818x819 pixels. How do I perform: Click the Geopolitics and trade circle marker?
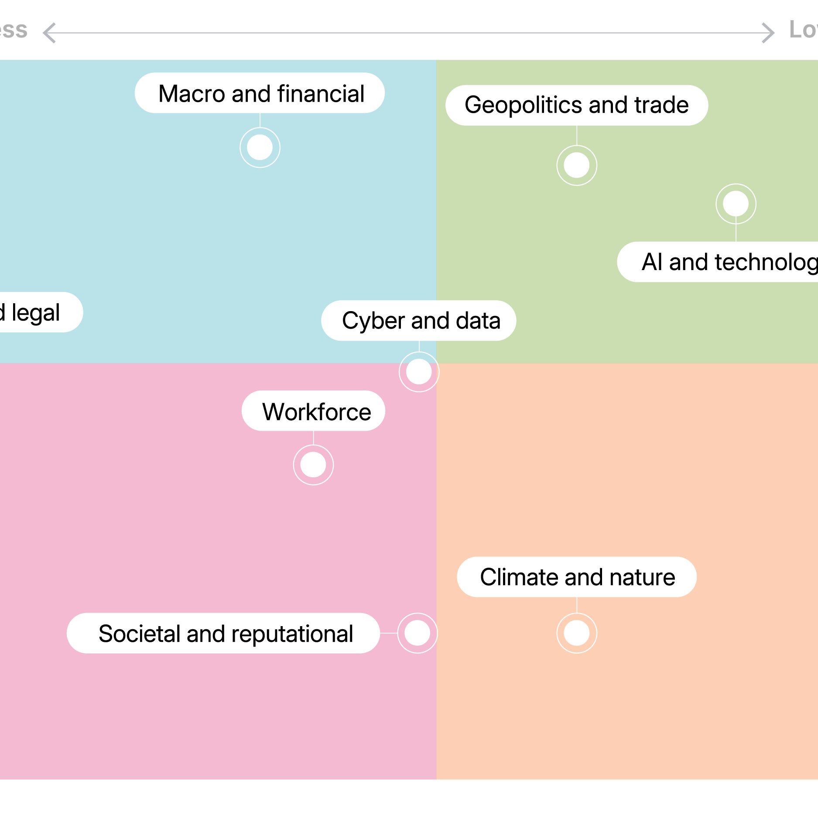point(576,165)
